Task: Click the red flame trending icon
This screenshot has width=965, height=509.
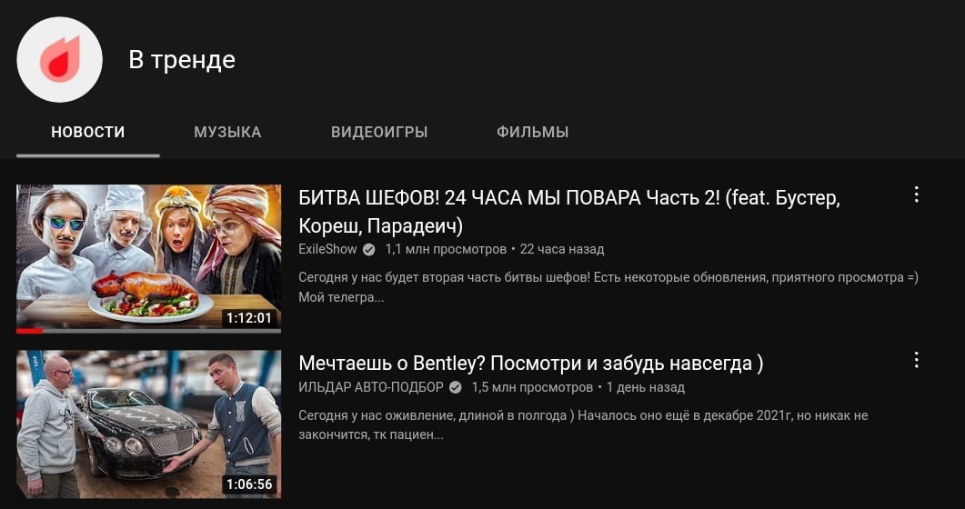Action: [60, 60]
